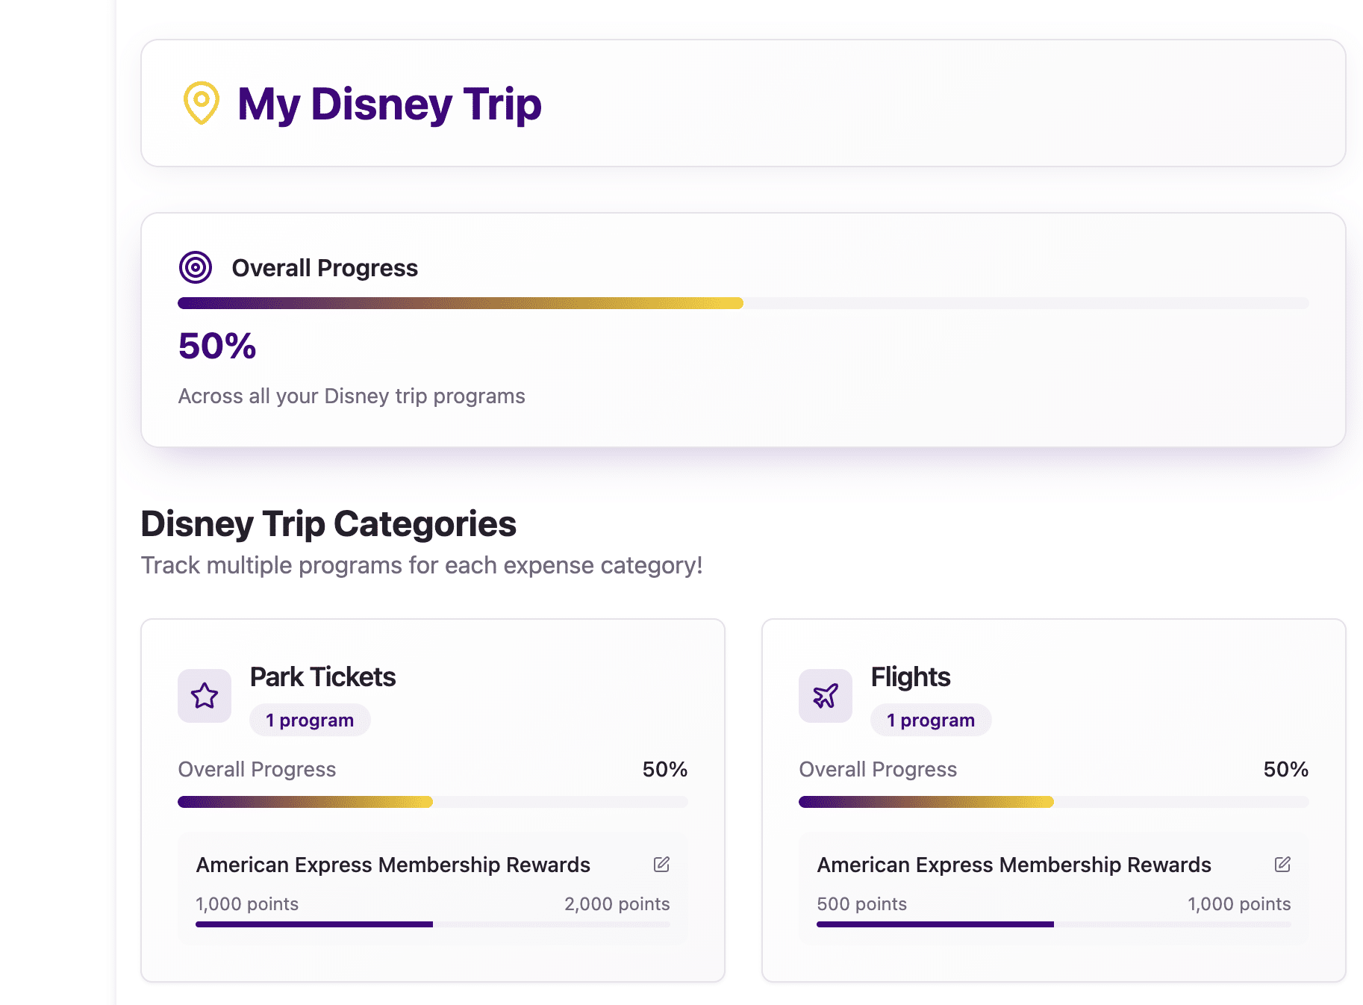This screenshot has width=1363, height=1005.
Task: Click the target icon beside Overall Progress
Action: 196,267
